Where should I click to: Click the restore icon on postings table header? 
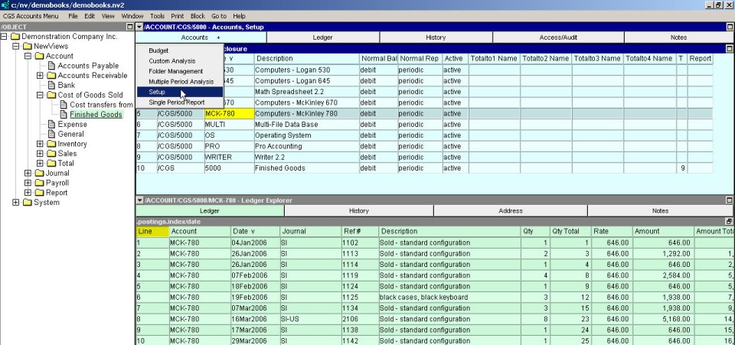point(729,221)
